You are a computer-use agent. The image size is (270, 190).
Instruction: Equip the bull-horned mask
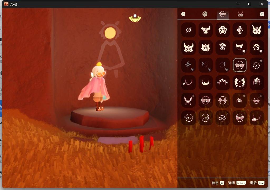[206, 30]
